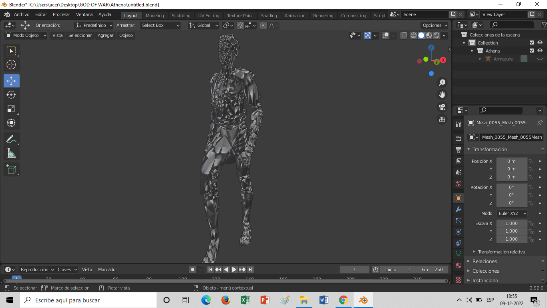Open the Modo Objeto mode dropdown
This screenshot has width=547, height=308.
pyautogui.click(x=26, y=35)
